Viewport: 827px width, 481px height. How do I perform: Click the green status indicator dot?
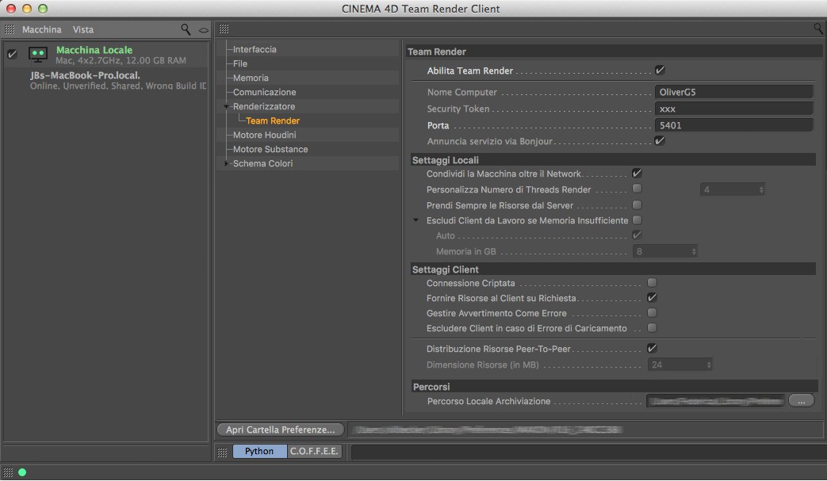22,472
